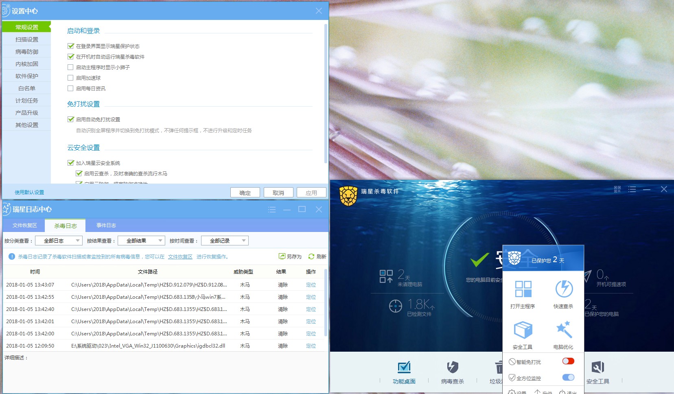Click the settings center vertical scrollbar
The image size is (674, 394).
click(x=326, y=94)
